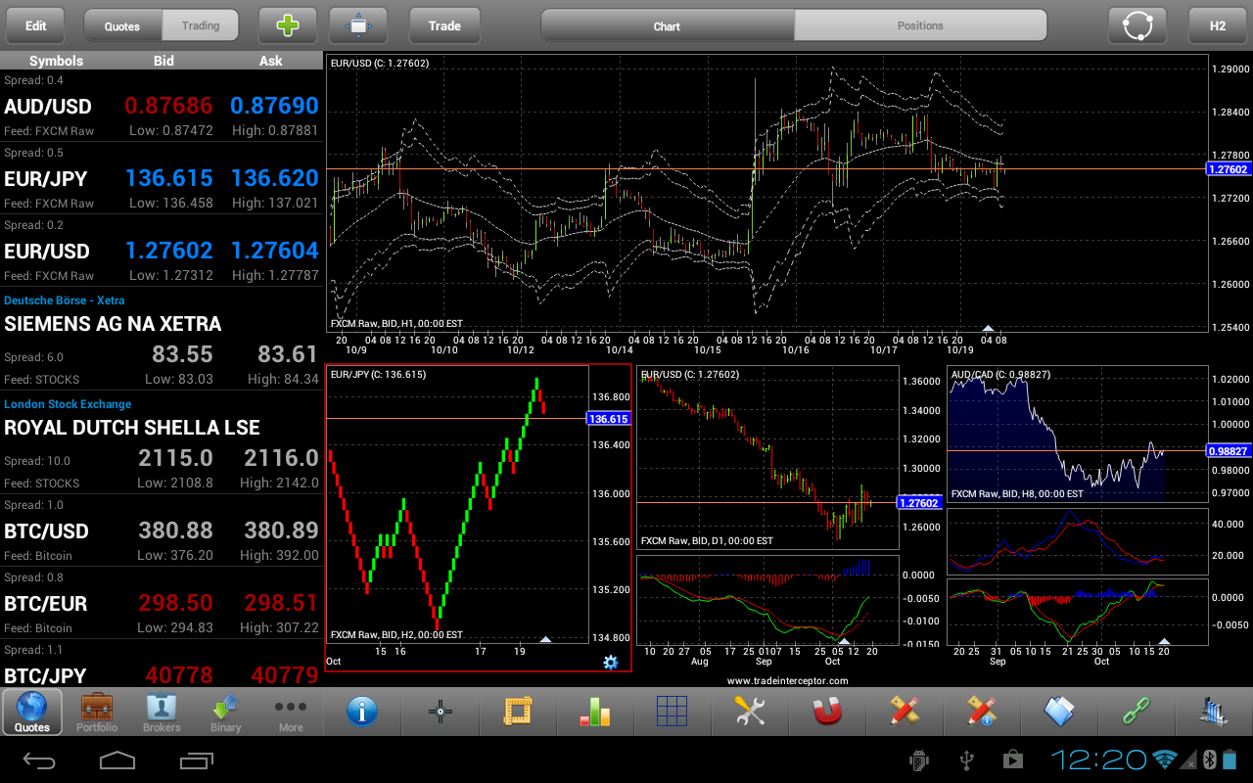Select the BTC/EUR quote row
This screenshot has height=783, width=1253.
click(162, 603)
